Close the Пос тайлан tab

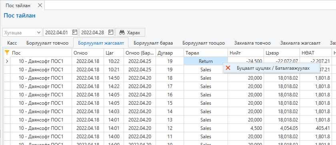[40, 6]
